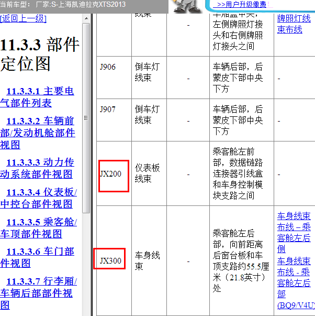315x316 pixels.
Task: Open 11.3.3.7 行李厢/车辆后部部件视图 link
Action: pyautogui.click(x=38, y=293)
